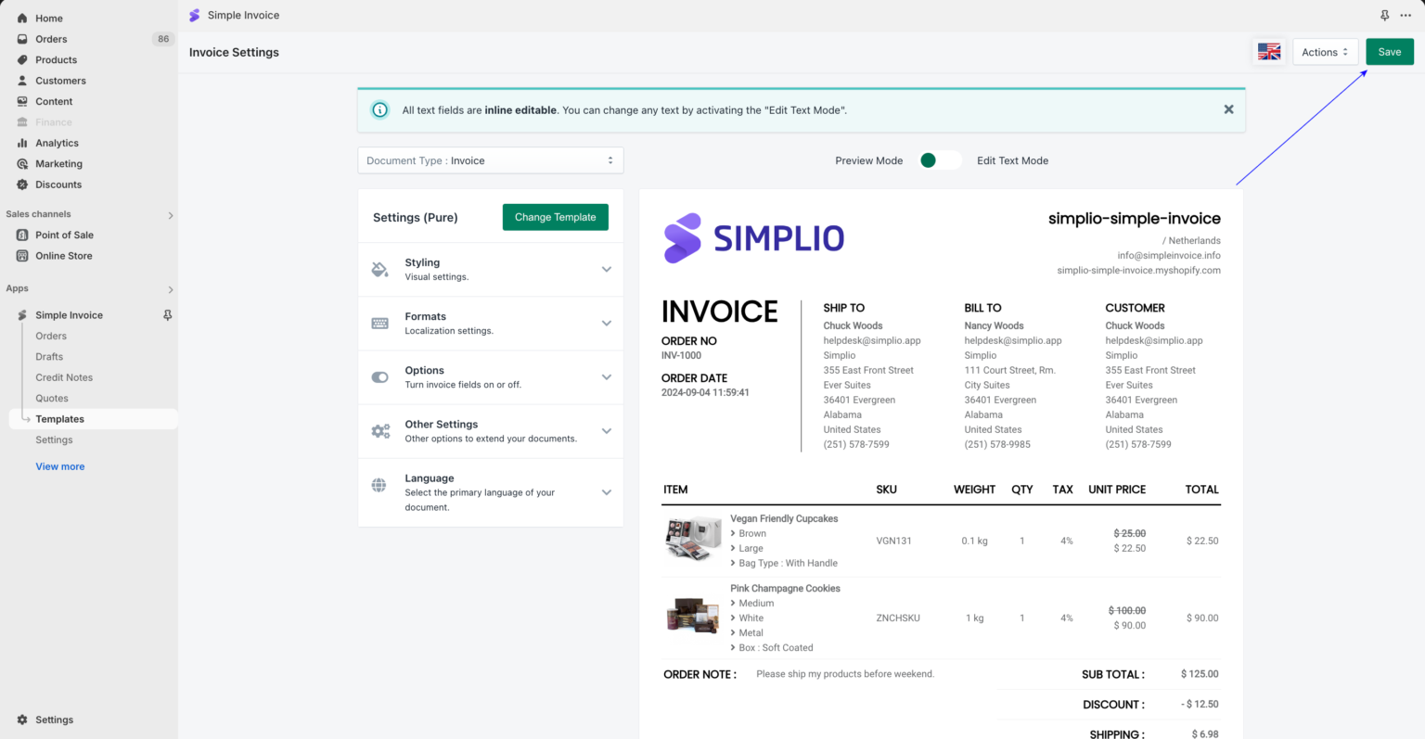Dismiss the inline editable info banner

1228,108
